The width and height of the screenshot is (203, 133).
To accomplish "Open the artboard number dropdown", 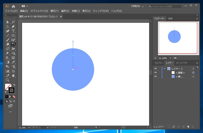I will 48,128.
